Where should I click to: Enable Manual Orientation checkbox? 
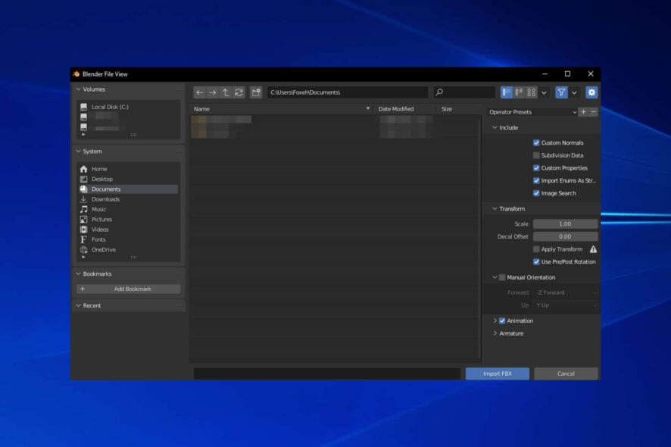pos(502,277)
